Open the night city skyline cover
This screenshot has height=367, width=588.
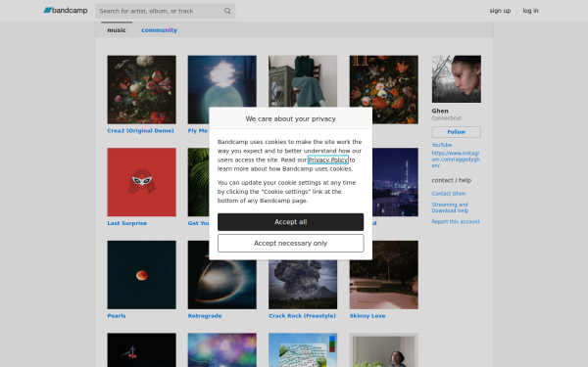pos(395,182)
